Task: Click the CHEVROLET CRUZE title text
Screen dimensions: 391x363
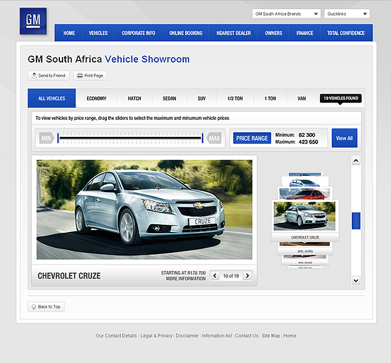Action: click(69, 276)
